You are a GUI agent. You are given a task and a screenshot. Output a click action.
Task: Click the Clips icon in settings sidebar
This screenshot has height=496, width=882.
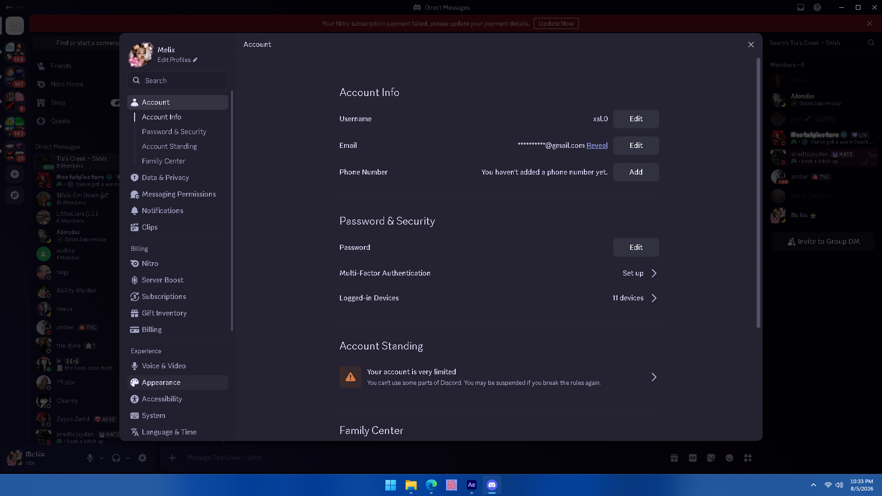(135, 227)
